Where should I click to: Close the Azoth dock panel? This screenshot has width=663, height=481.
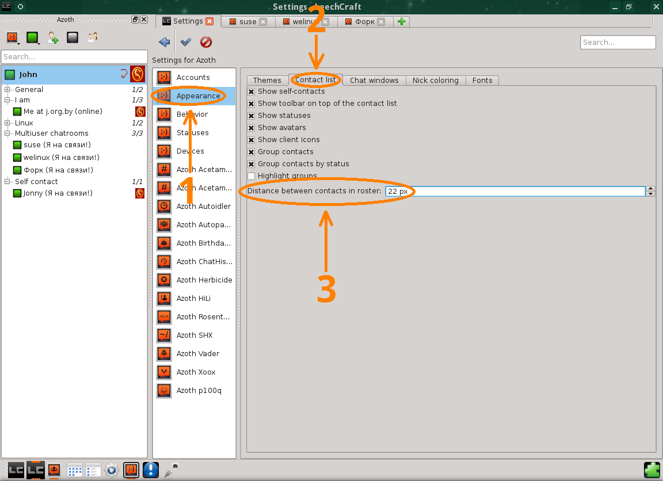pyautogui.click(x=144, y=20)
